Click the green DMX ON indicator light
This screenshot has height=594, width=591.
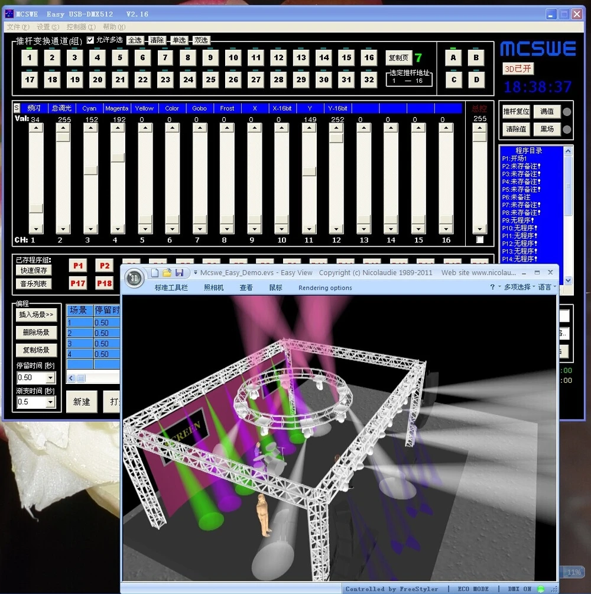coord(541,589)
